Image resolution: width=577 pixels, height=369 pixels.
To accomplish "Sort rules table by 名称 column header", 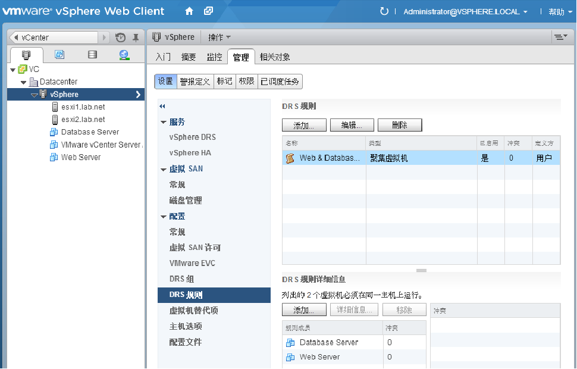I will coord(324,143).
